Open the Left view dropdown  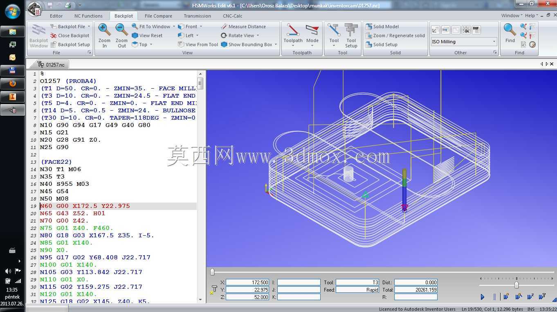point(197,36)
